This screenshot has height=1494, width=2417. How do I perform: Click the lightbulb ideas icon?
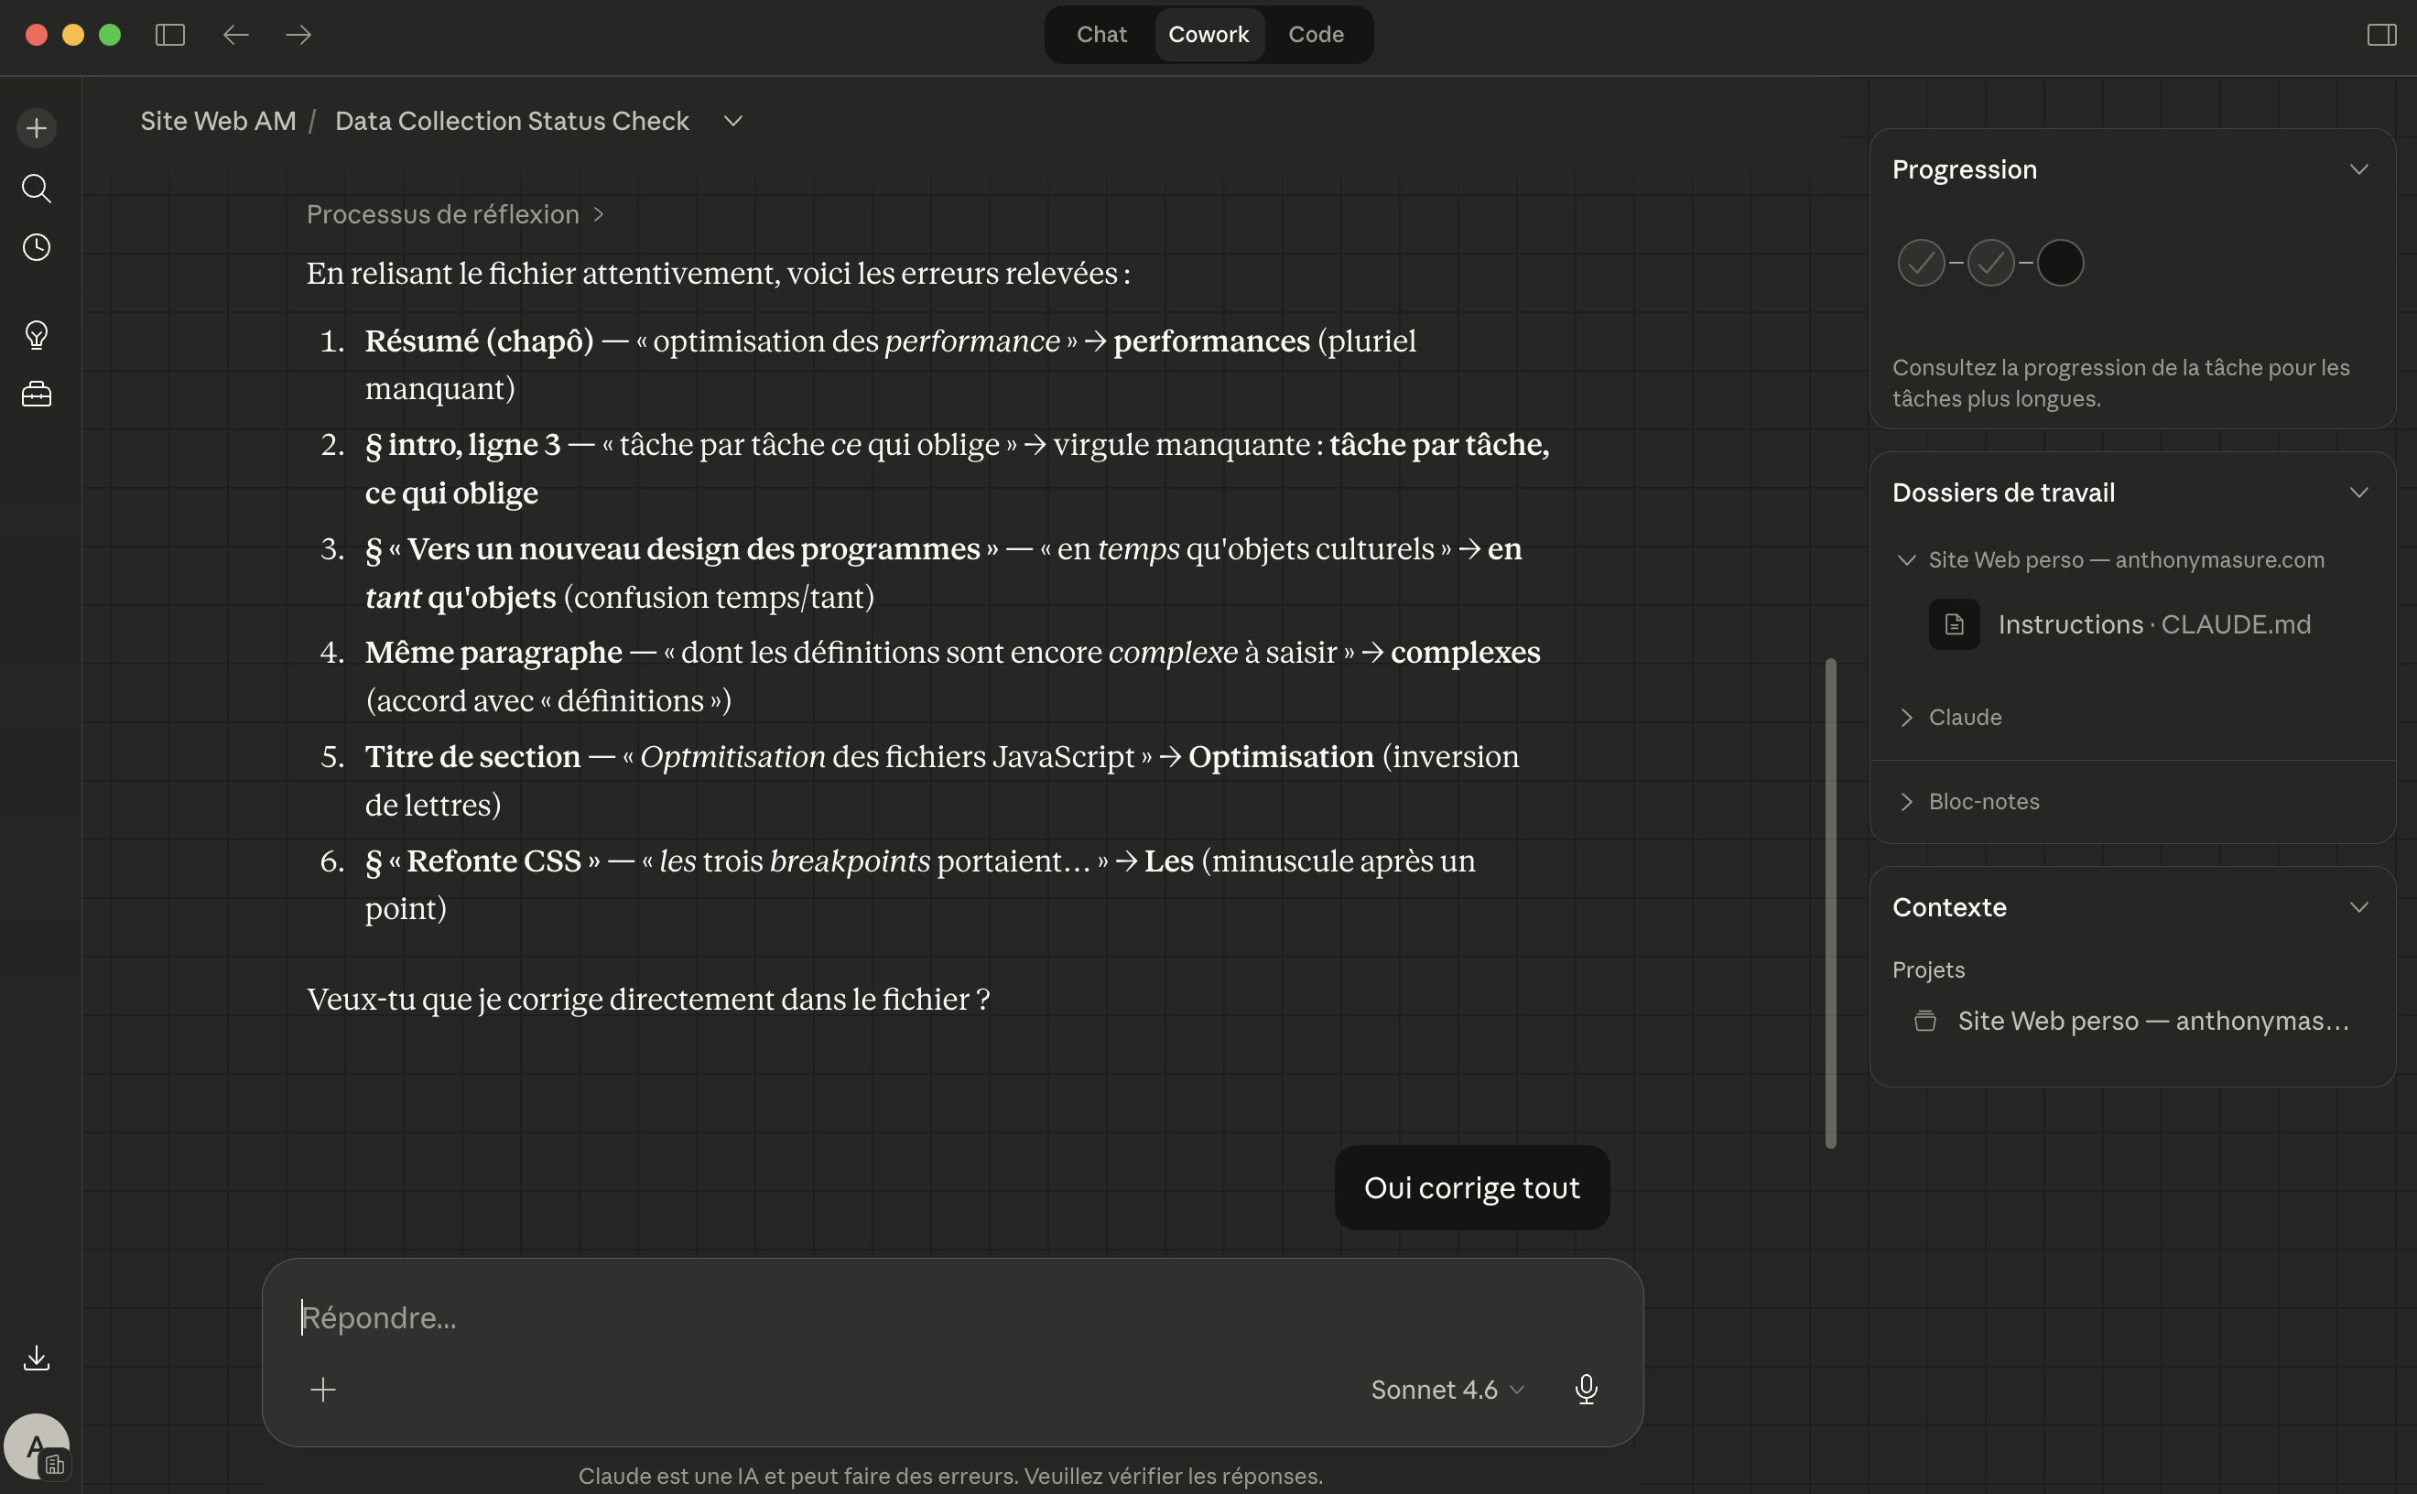[37, 335]
